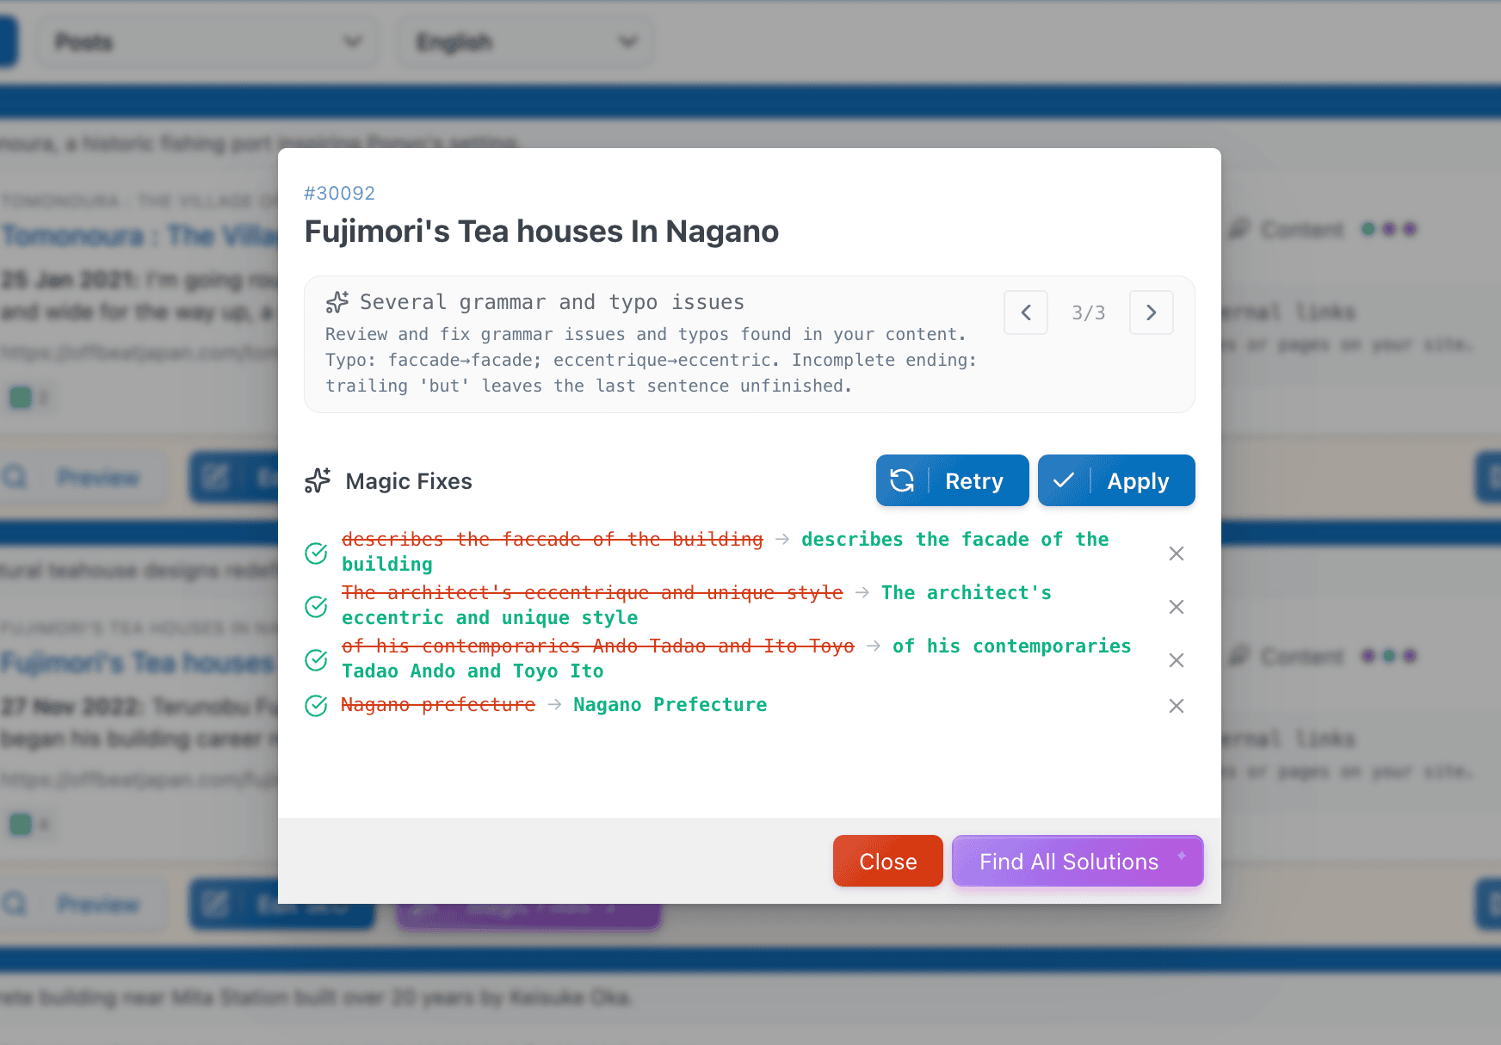The height and width of the screenshot is (1045, 1501).
Task: Remove the Tadao Ando name order fix
Action: click(x=1176, y=660)
